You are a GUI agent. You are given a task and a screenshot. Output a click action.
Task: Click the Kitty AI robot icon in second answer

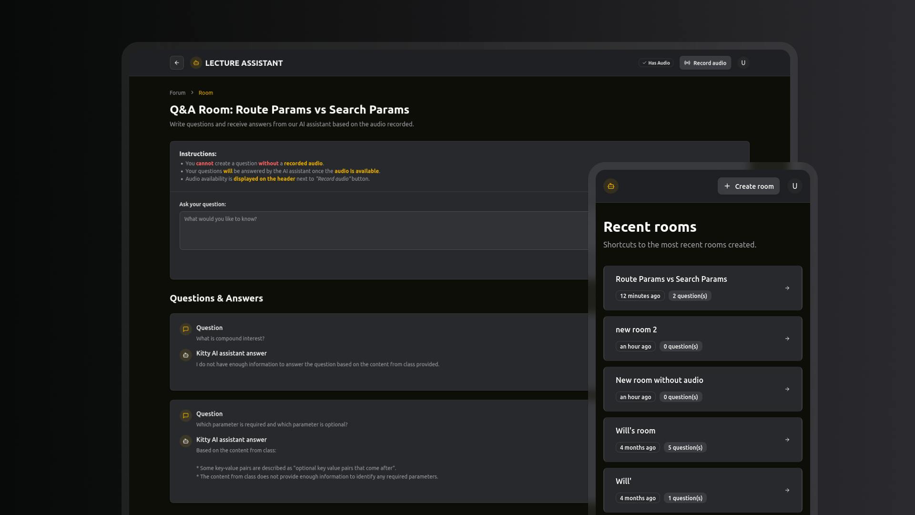(186, 441)
